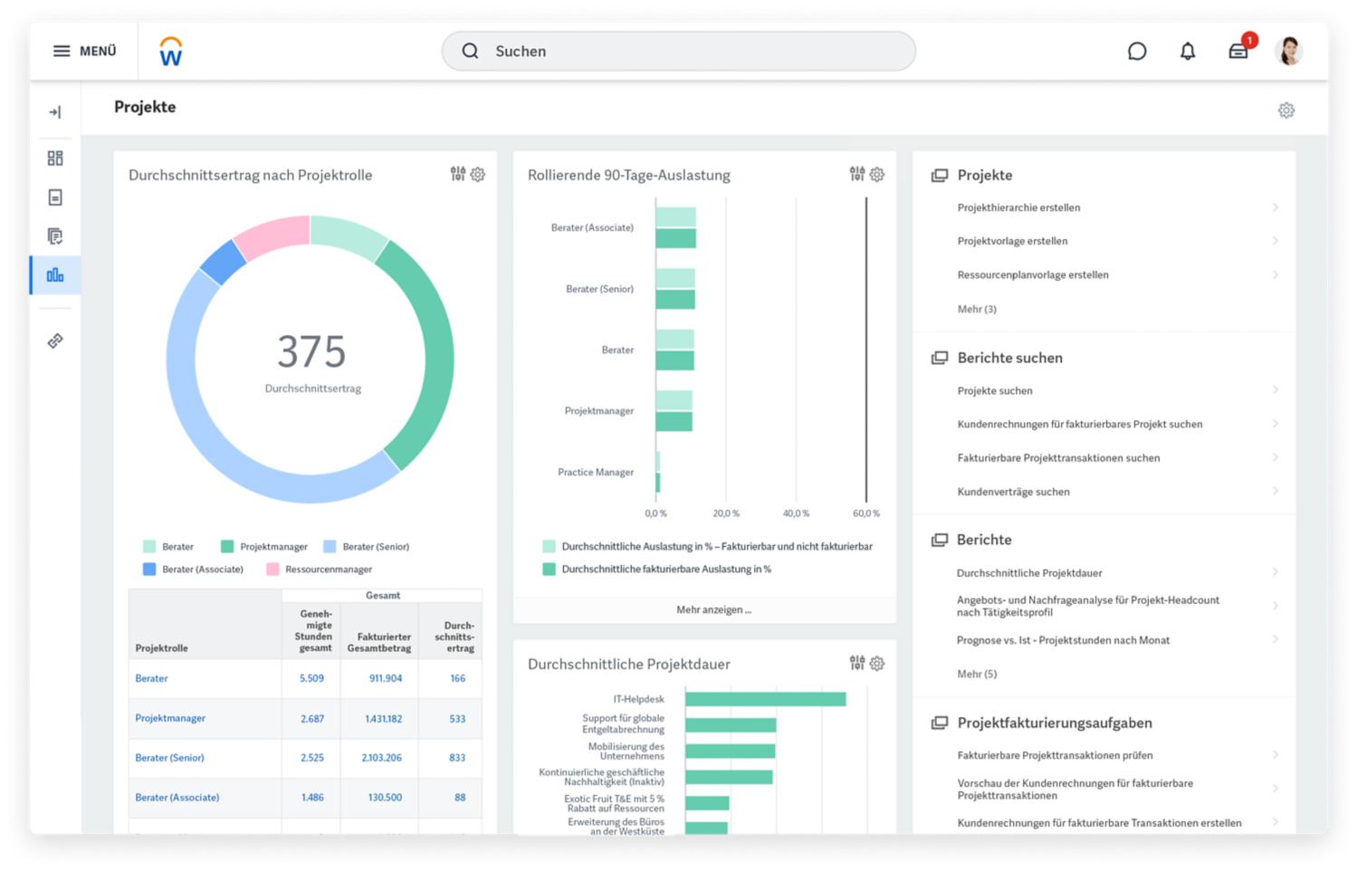
Task: Click the IT-Helpdesk bar in Projektdauer
Action: coord(766,699)
